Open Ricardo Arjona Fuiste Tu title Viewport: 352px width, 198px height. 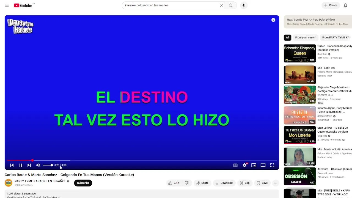[x=335, y=110]
